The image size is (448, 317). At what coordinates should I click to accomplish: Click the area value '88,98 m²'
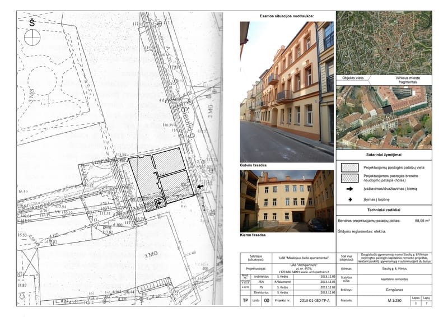[x=422, y=221]
